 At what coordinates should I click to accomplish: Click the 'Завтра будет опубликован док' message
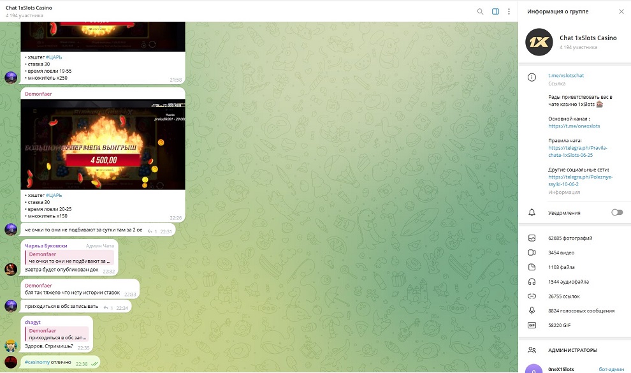(62, 270)
